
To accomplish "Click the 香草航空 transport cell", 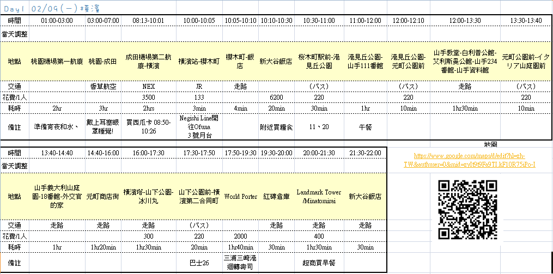I will (103, 87).
